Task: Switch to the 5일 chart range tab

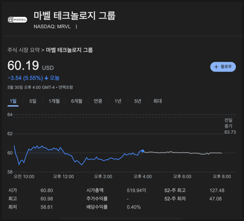Action: pyautogui.click(x=33, y=101)
